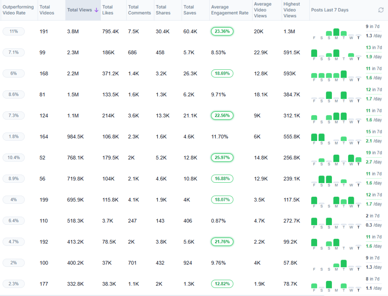The width and height of the screenshot is (388, 296).
Task: Click the Highest Video Views column header
Action: (292, 10)
